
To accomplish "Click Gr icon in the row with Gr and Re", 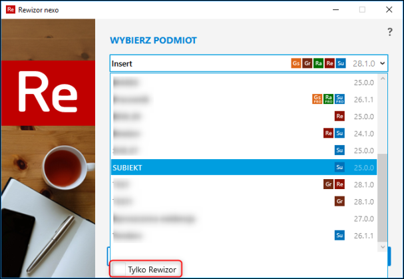I will [328, 184].
